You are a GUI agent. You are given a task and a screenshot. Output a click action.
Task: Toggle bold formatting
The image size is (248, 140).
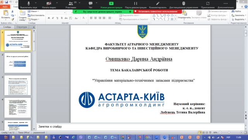click(49, 18)
